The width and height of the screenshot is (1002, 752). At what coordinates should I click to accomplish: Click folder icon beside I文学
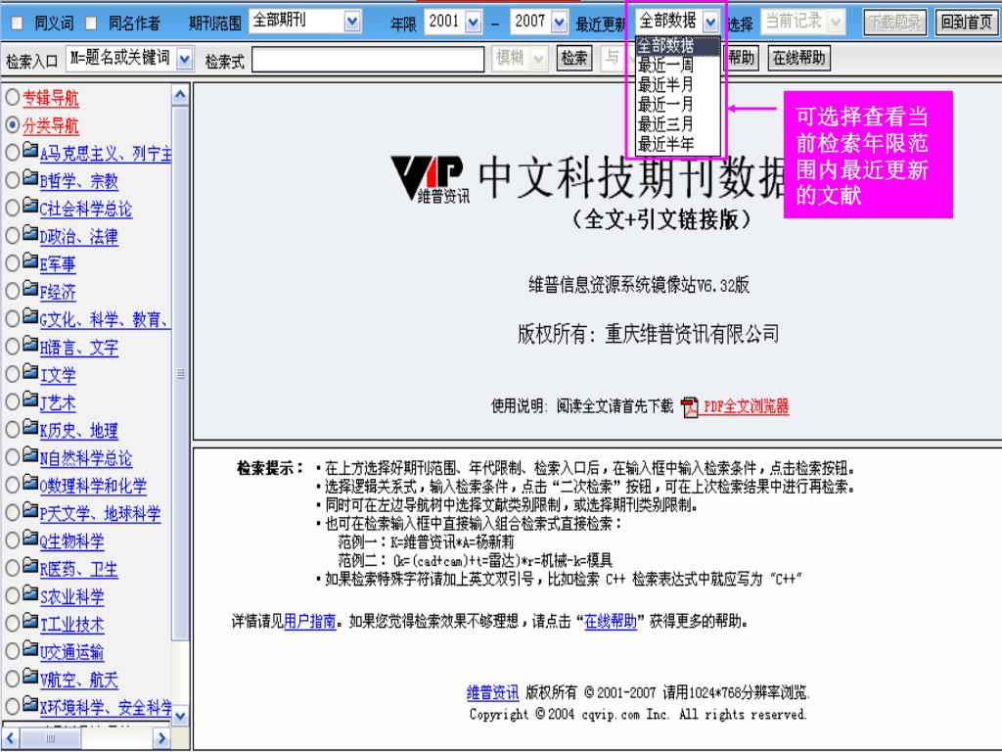(30, 371)
